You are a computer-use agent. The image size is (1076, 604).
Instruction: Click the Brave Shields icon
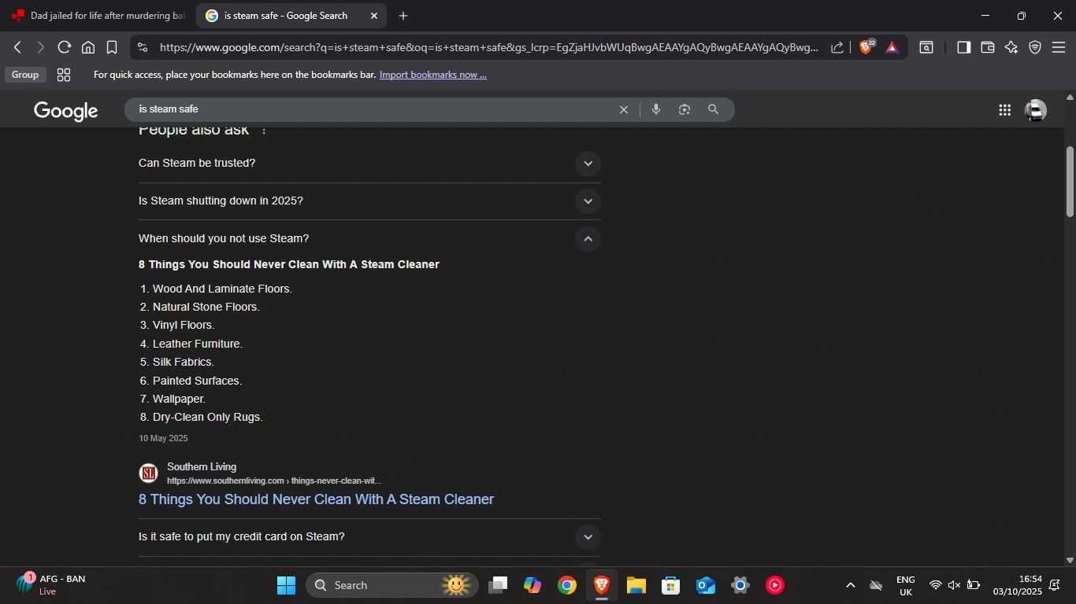click(866, 47)
